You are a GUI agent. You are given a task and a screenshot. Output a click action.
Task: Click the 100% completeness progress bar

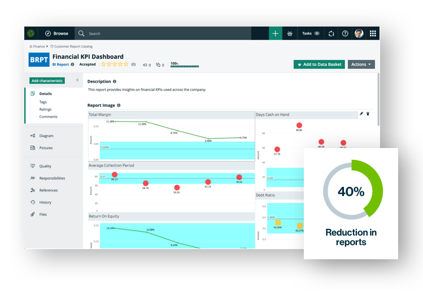click(x=185, y=66)
